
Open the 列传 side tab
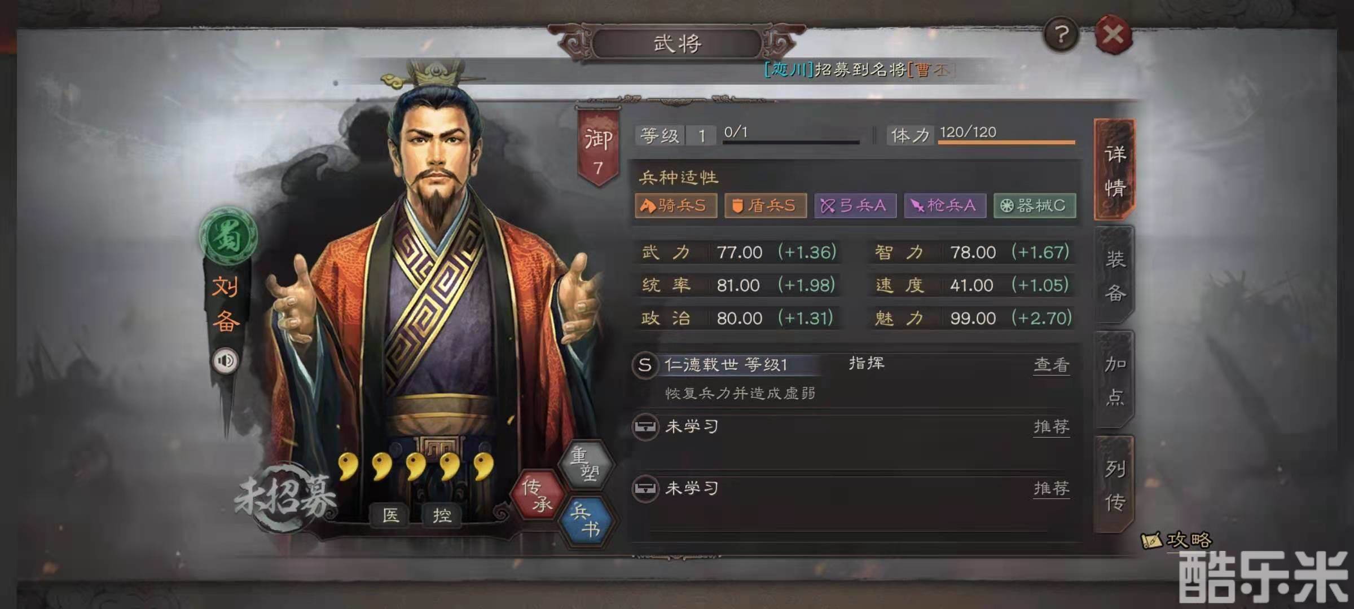1114,485
